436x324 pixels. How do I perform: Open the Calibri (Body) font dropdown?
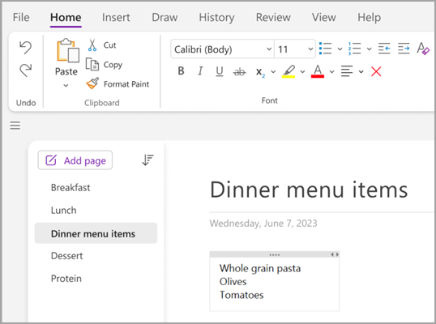(x=222, y=49)
